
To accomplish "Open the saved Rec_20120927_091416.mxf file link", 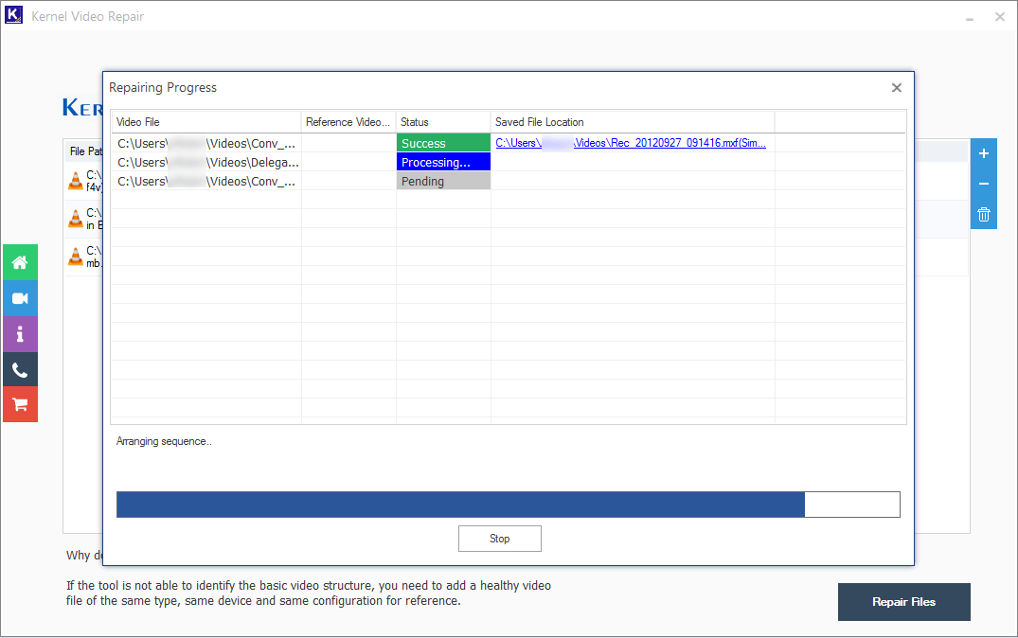I will [631, 143].
